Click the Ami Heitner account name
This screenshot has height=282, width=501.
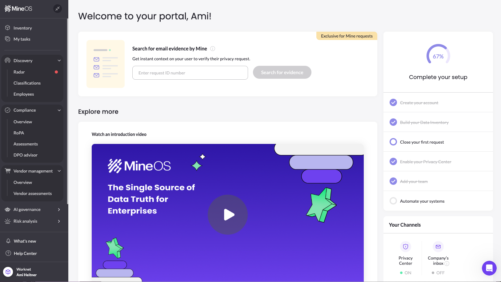[26, 275]
